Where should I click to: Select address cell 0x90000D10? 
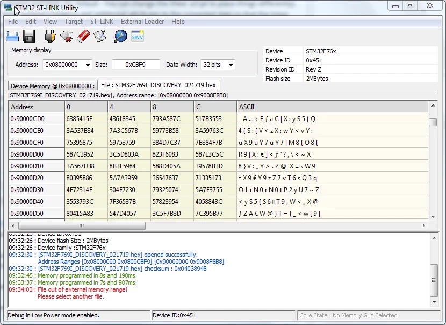tap(37, 166)
